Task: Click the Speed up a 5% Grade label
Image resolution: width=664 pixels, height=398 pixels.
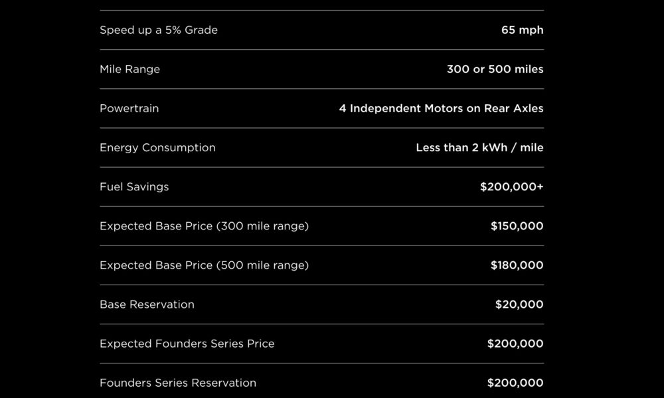Action: pos(159,30)
